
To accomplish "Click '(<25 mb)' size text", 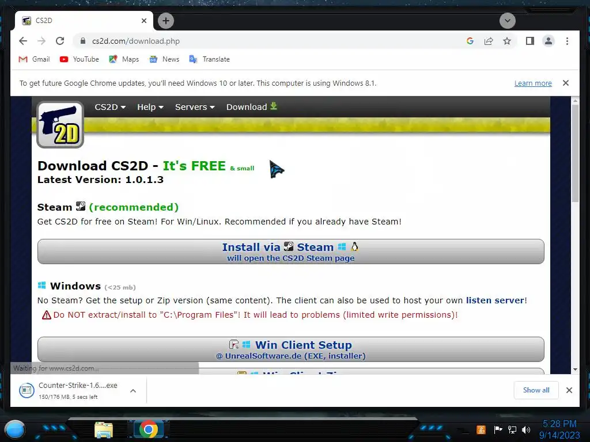I will (120, 288).
